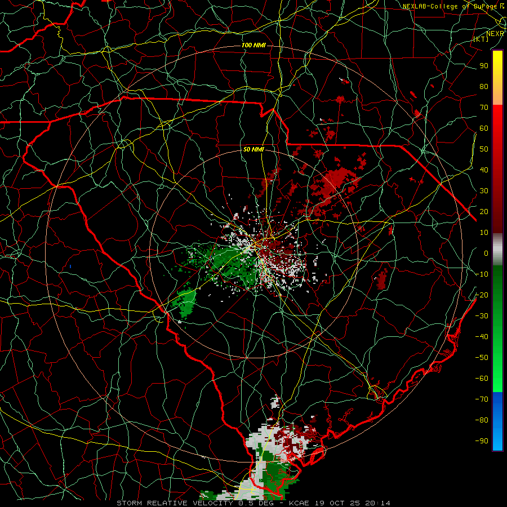The width and height of the screenshot is (507, 507).
Task: Click the 20:14 timestamp in the caption
Action: coord(377,503)
